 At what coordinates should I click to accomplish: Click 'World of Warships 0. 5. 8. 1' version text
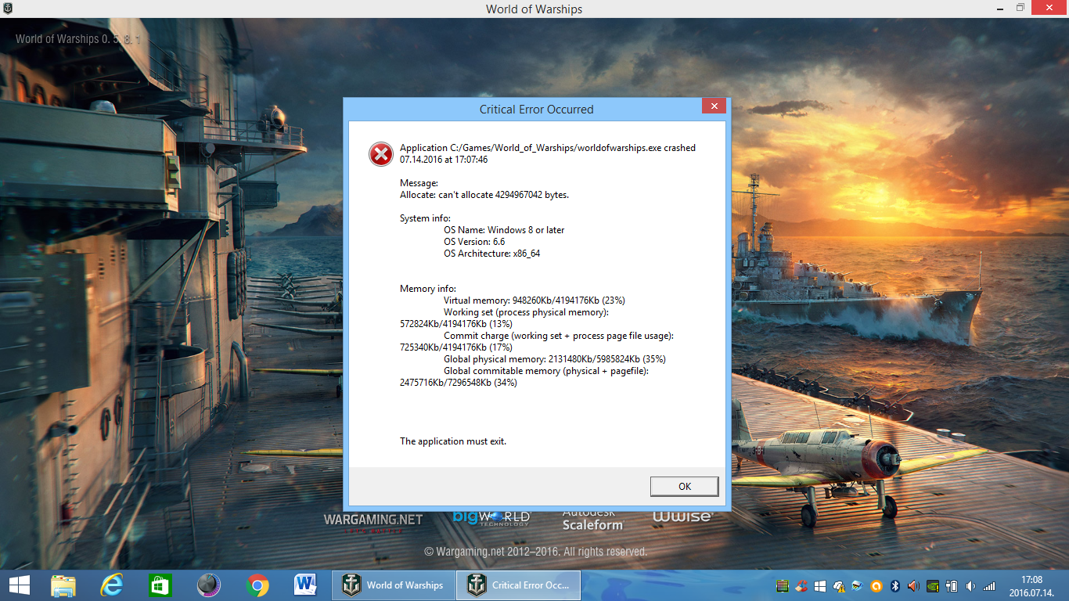pyautogui.click(x=77, y=38)
